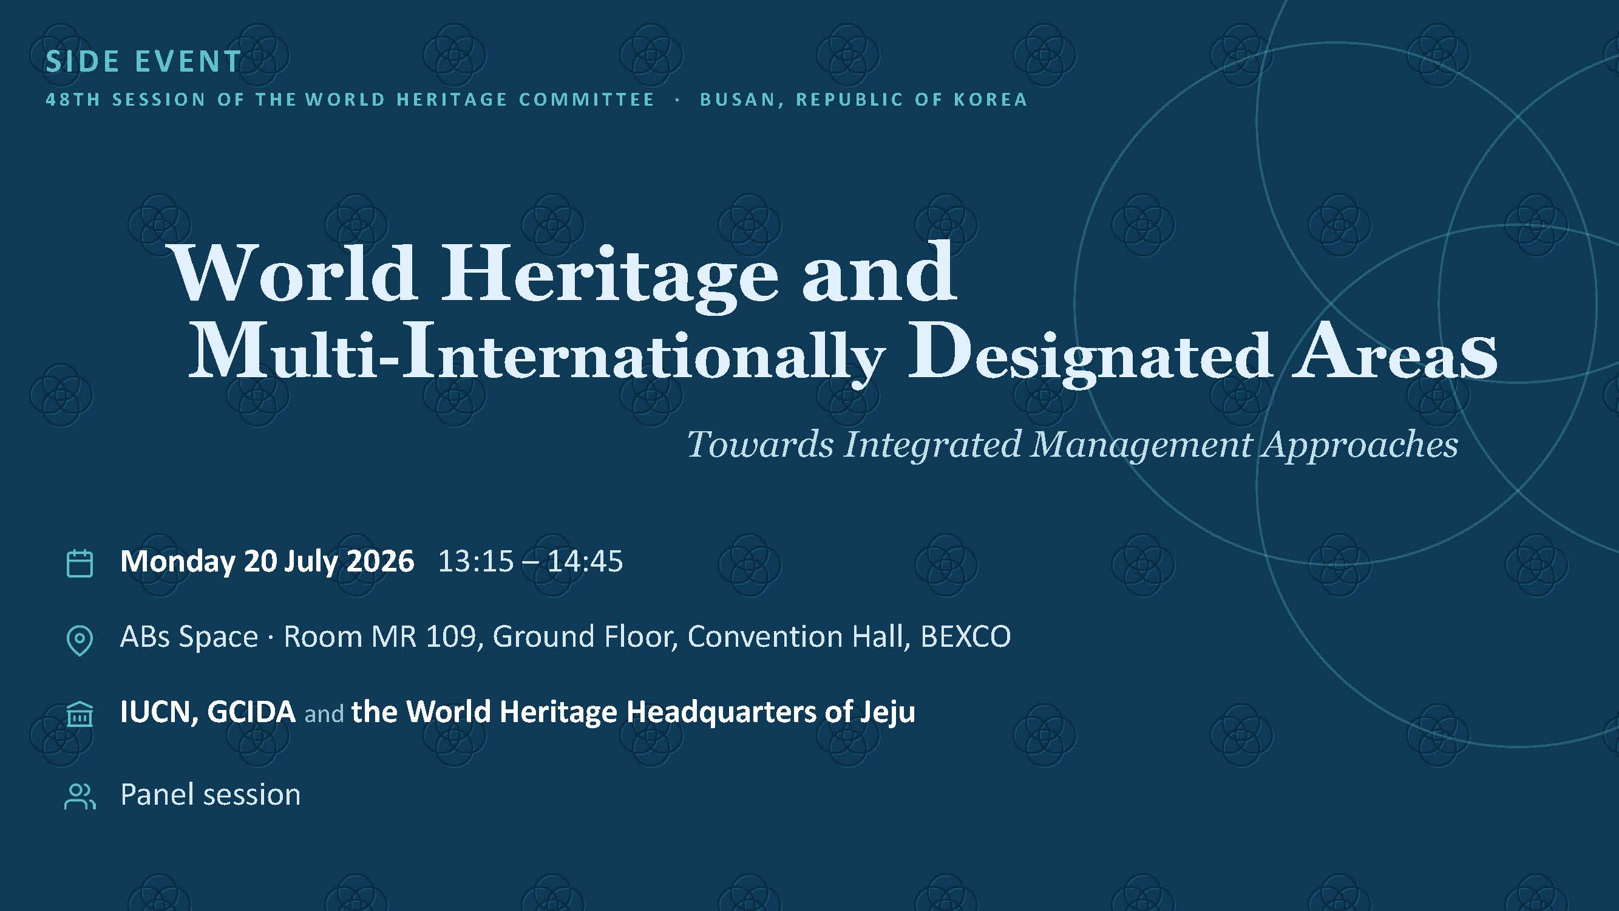Screen dimensions: 1619x911
Task: Click 'the World Heritage Headquarters of Jeju'
Action: 634,712
